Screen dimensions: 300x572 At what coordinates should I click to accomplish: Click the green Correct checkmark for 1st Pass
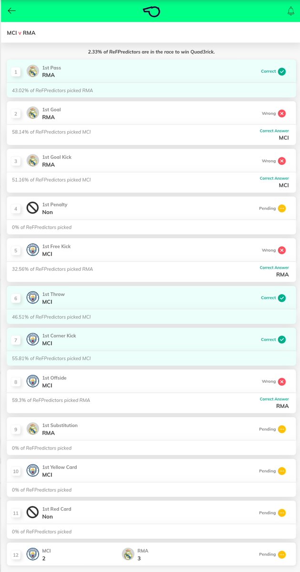tap(281, 71)
